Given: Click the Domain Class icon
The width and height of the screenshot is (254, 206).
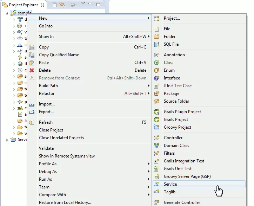Looking at the screenshot, I should (x=156, y=146).
